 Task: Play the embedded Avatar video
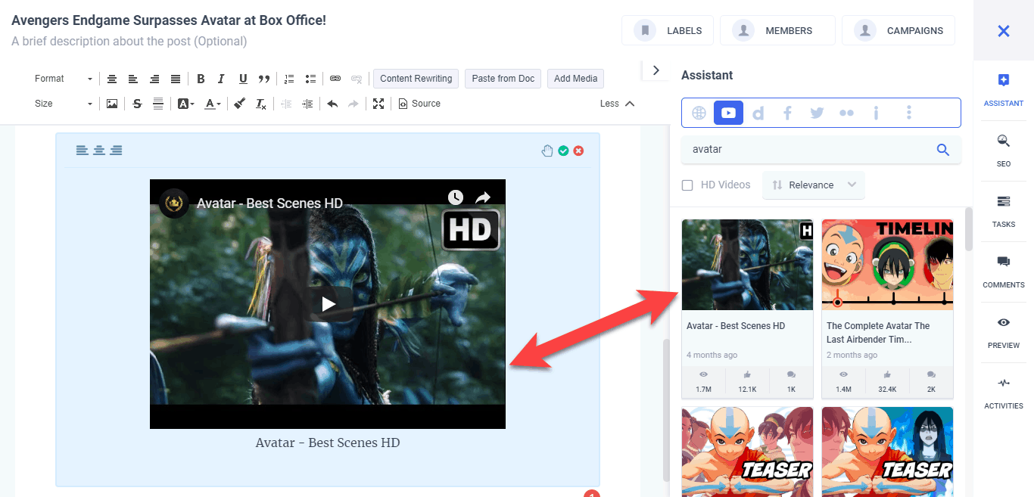pyautogui.click(x=328, y=303)
